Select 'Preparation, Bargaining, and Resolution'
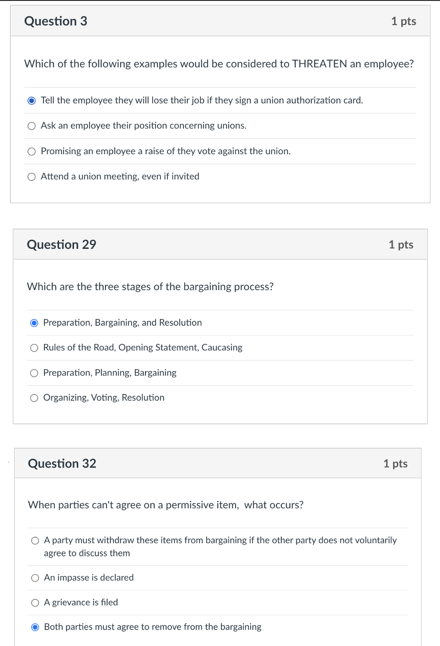Screen dimensions: 440x646 pos(34,323)
